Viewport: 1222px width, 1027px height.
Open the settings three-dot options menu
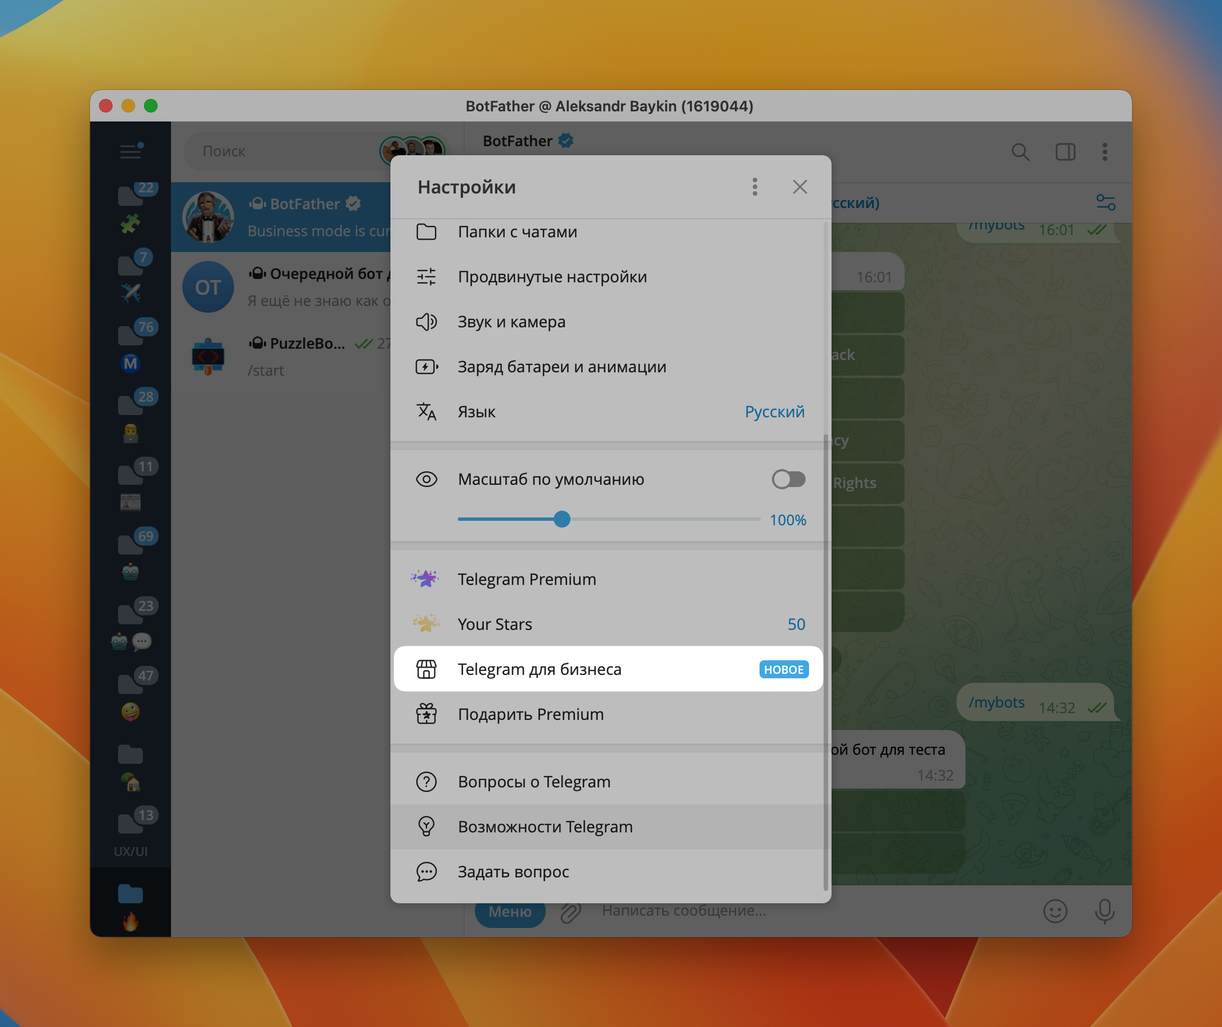click(754, 187)
